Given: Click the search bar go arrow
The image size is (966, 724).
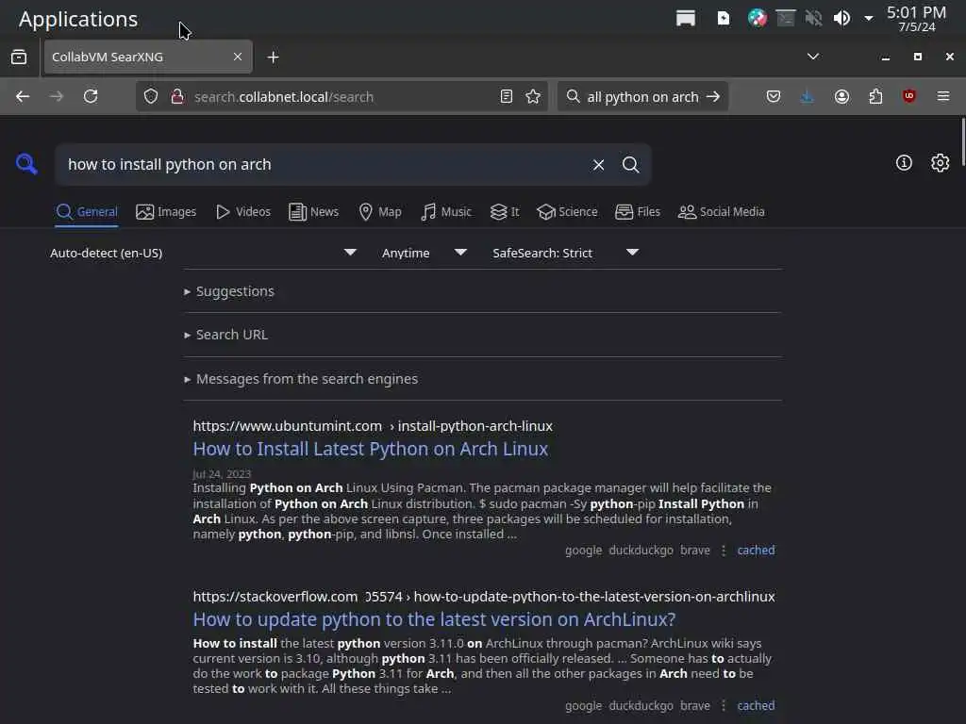Looking at the screenshot, I should point(713,97).
